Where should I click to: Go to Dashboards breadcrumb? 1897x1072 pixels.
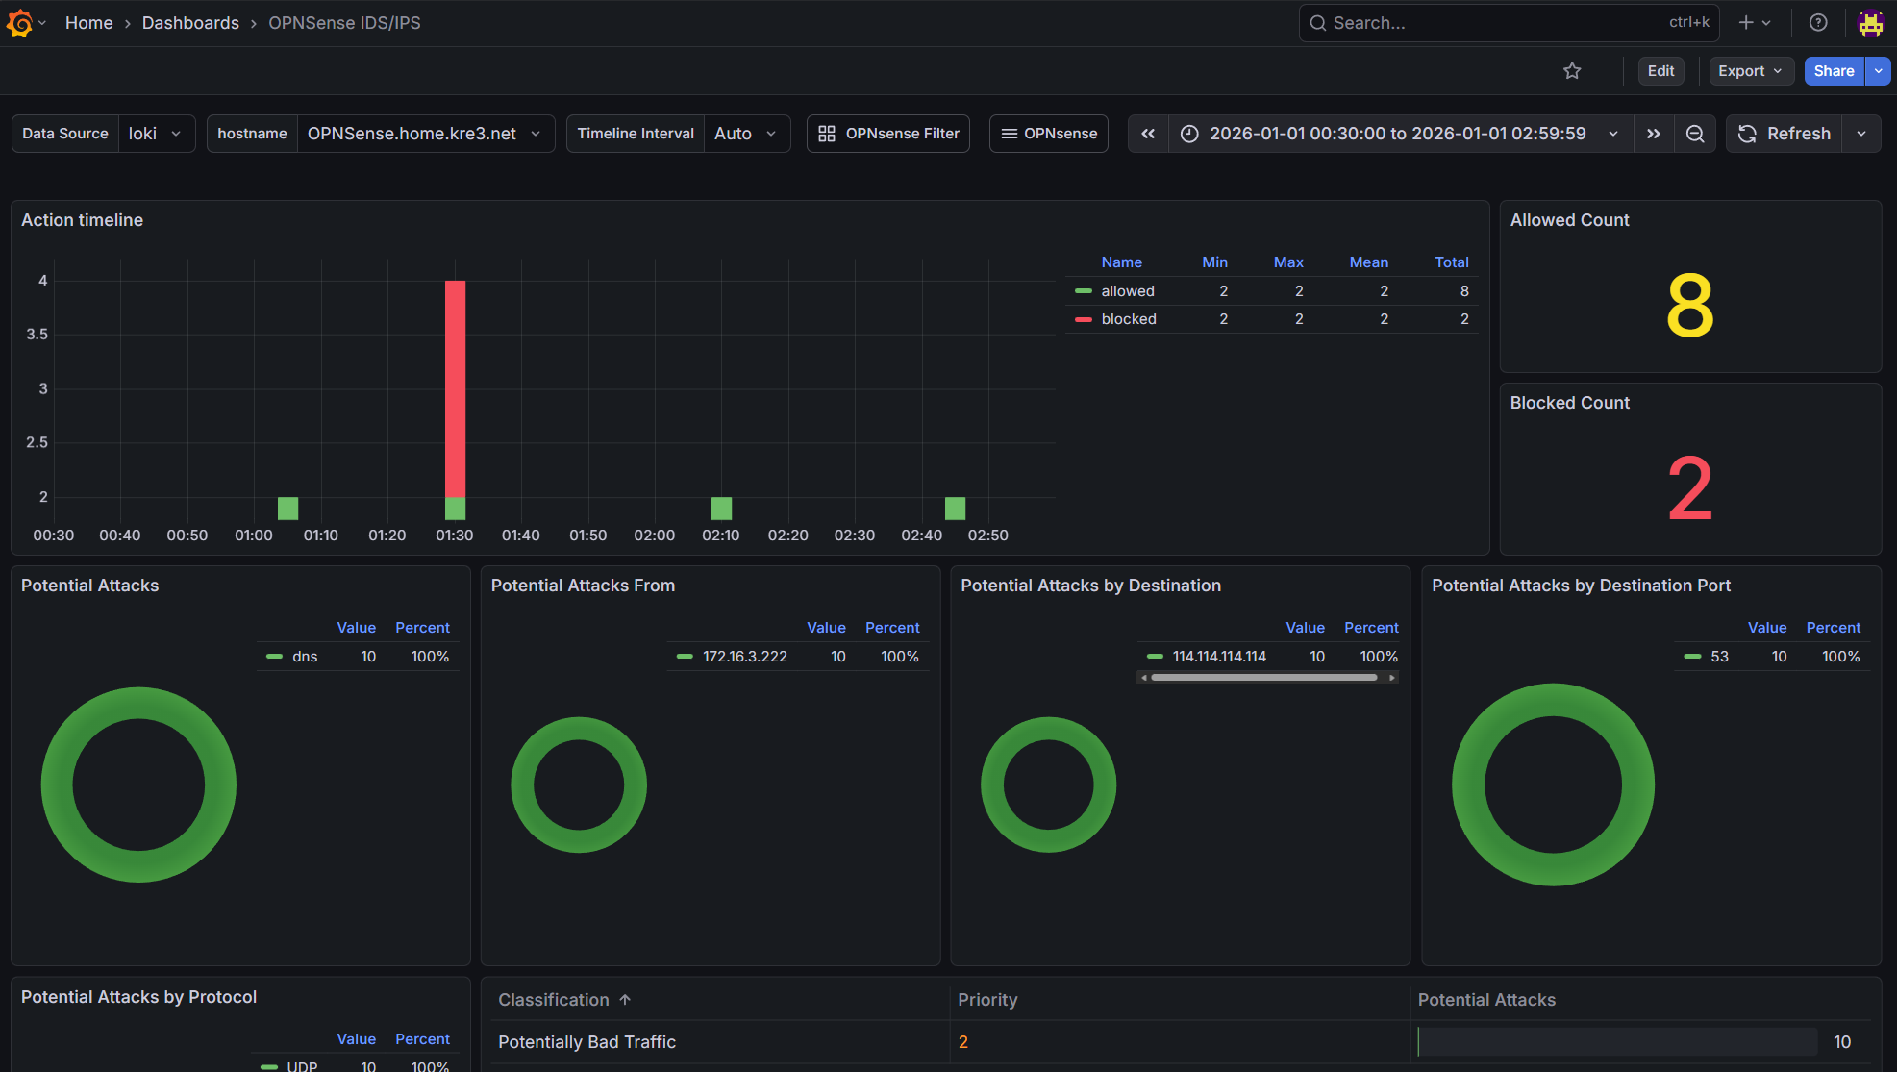pyautogui.click(x=190, y=23)
